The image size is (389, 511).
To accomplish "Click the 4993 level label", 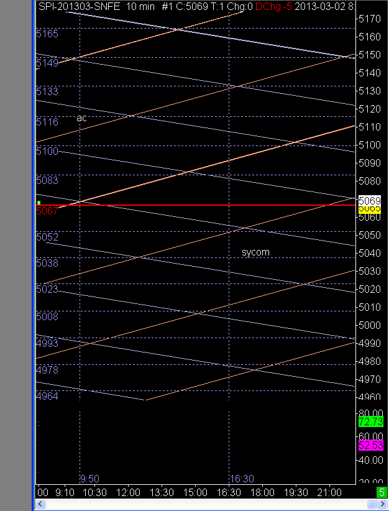I will (x=47, y=343).
